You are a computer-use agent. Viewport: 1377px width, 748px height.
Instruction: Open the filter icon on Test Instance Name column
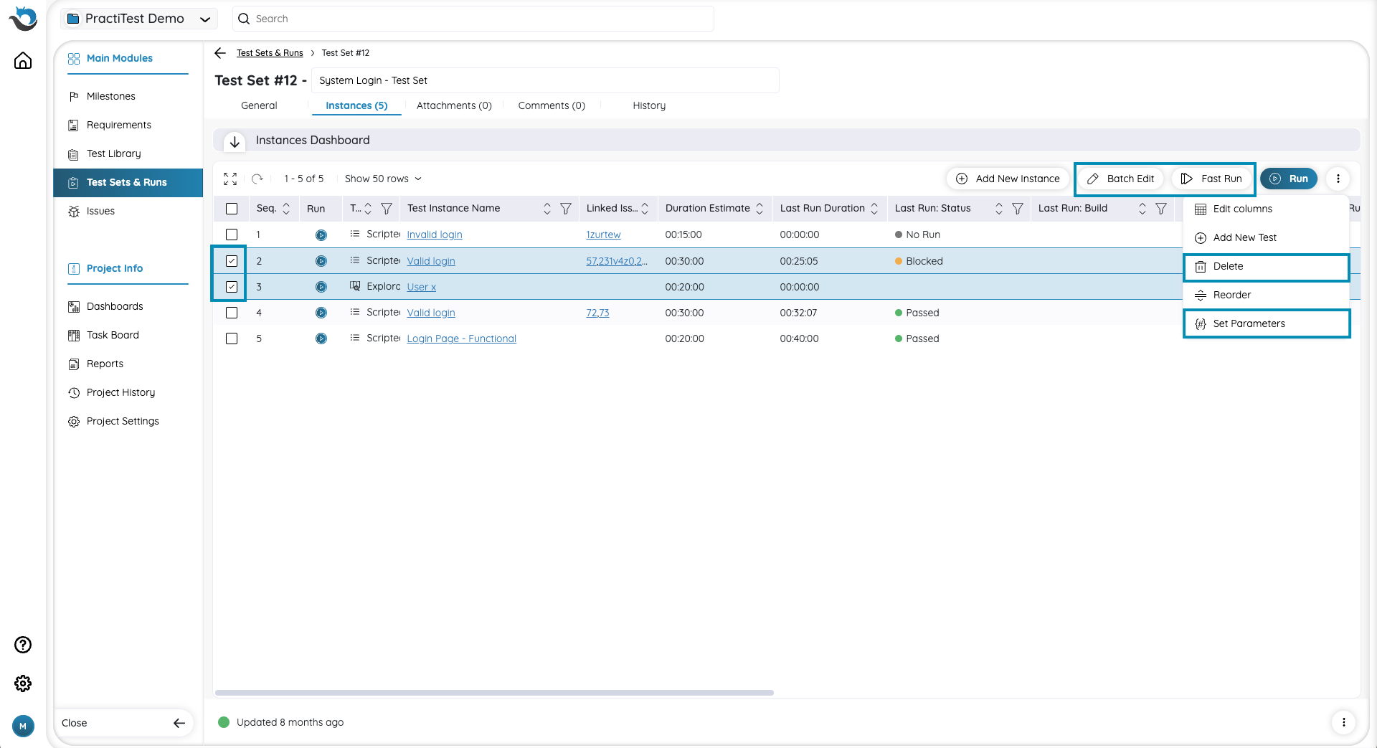[x=566, y=209]
